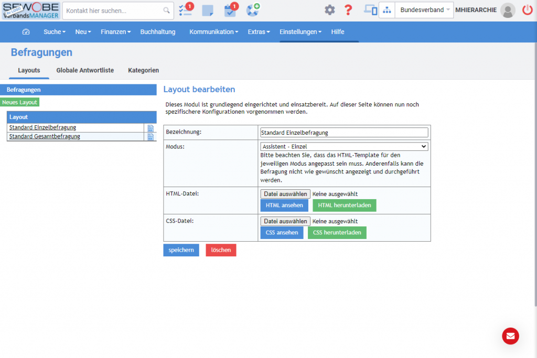Open the settings gear icon
This screenshot has width=537, height=358.
pos(329,10)
